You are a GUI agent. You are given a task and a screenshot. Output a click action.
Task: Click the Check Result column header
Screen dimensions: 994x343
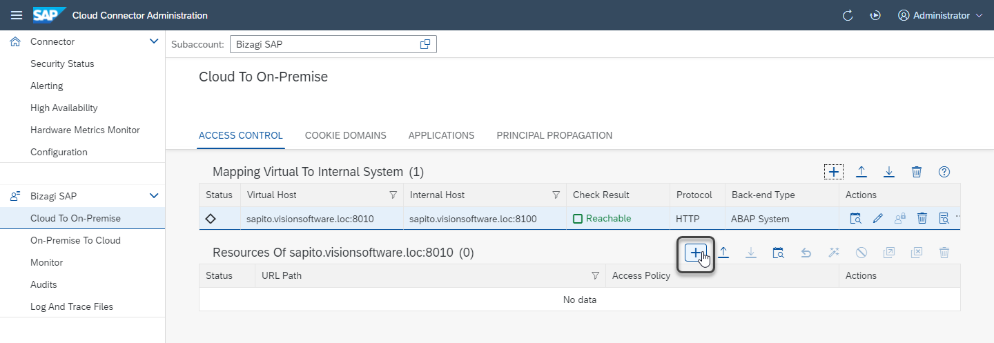(x=601, y=195)
